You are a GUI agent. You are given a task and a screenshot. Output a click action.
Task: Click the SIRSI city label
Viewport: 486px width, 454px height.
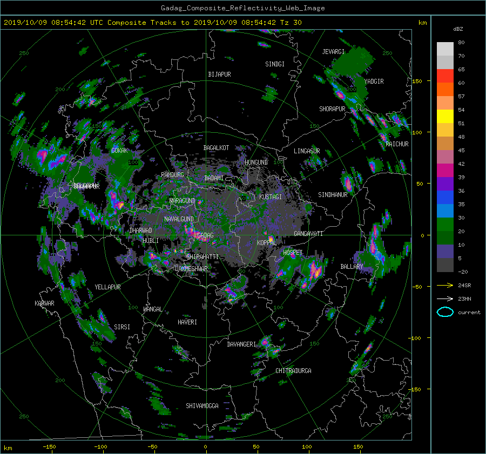click(122, 327)
